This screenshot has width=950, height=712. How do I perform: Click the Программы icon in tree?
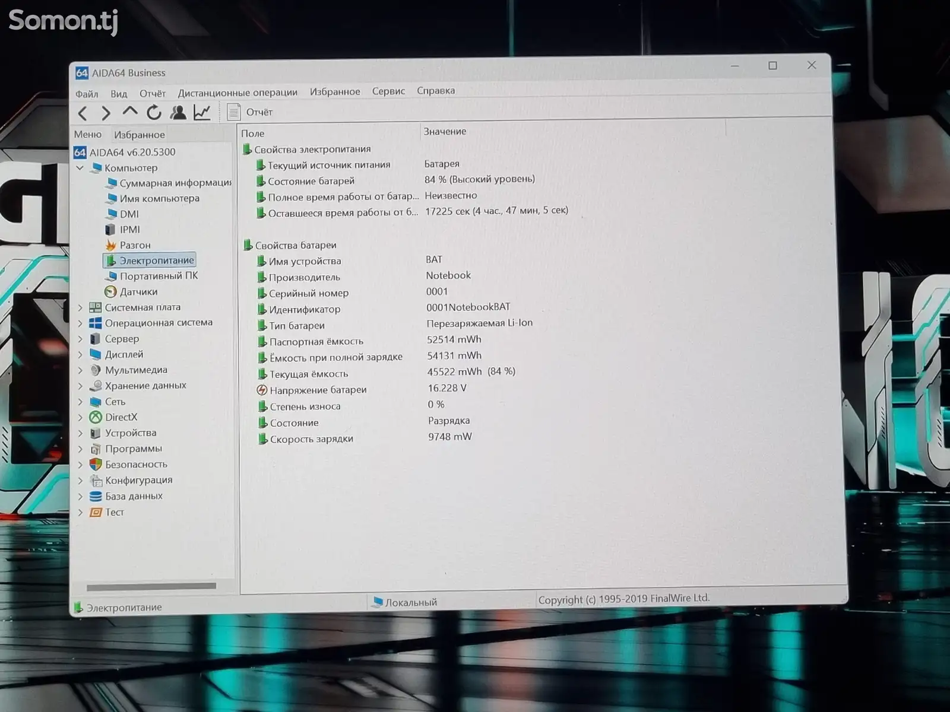(96, 449)
